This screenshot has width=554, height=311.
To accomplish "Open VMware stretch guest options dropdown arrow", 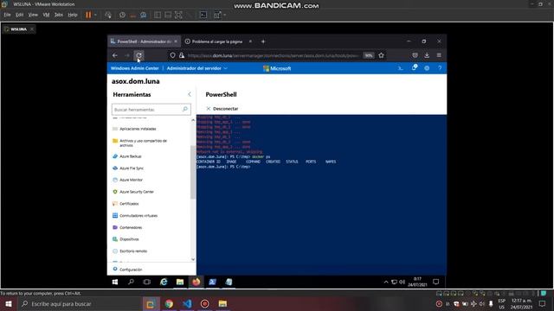I will click(225, 15).
